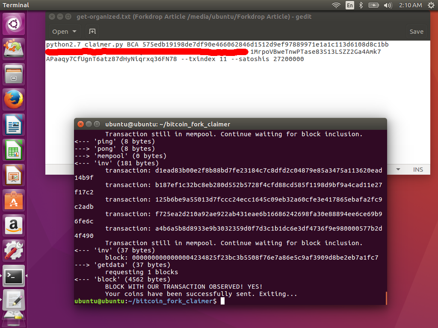
Task: Open the Terminal launcher icon
Action: [x=13, y=276]
